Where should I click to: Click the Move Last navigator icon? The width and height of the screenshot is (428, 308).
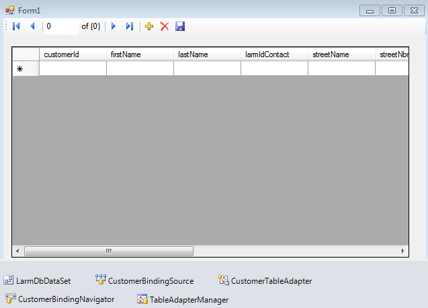(x=130, y=26)
